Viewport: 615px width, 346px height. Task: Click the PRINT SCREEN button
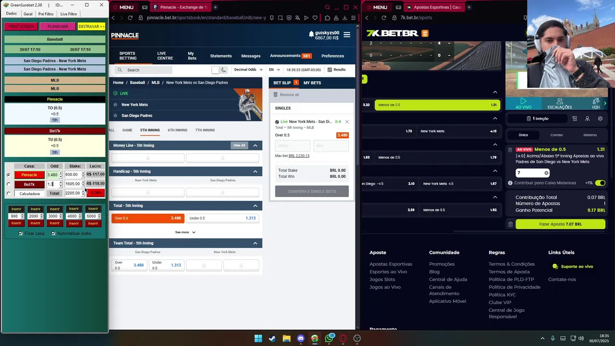coord(21,26)
